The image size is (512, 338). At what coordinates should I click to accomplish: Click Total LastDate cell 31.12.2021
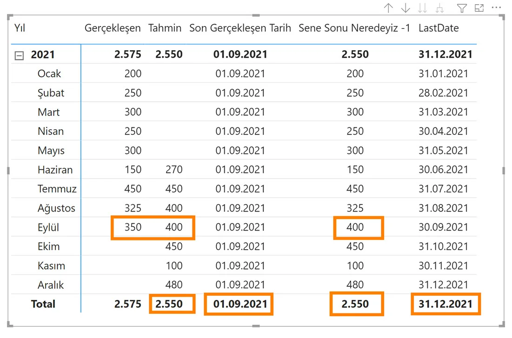click(x=445, y=304)
